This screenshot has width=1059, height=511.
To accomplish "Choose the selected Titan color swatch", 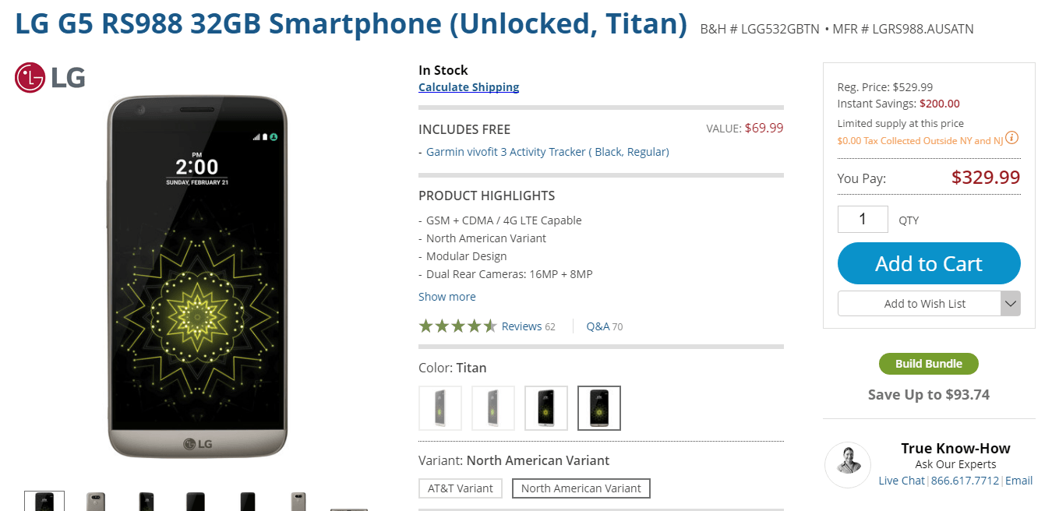I will [599, 408].
